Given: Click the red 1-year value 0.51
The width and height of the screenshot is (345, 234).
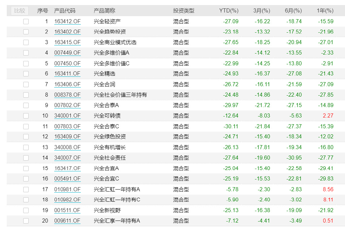Looking at the screenshot, I should click(328, 221).
